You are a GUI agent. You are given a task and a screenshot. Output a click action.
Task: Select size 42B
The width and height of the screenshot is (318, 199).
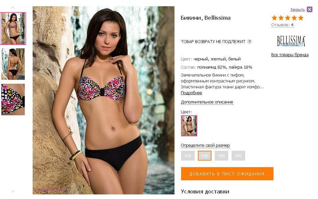coord(188,155)
